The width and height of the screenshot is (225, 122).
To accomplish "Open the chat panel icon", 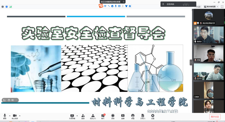I will point(103,116).
